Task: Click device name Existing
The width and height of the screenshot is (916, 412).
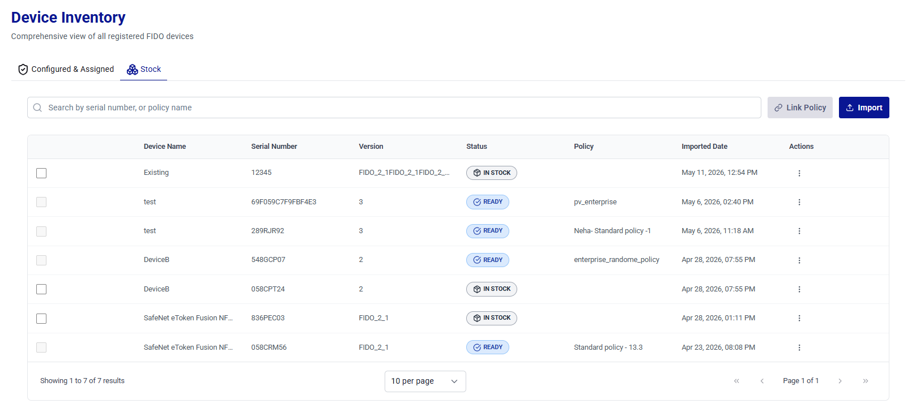Action: 156,173
